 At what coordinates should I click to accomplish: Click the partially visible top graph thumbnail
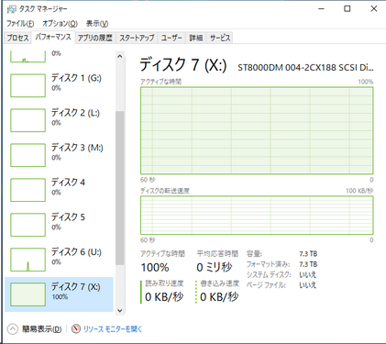[28, 57]
